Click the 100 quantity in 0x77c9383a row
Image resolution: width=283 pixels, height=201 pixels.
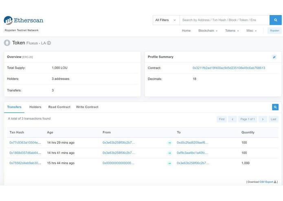tap(244, 142)
